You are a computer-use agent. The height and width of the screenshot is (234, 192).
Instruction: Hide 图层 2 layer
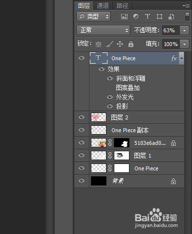pos(82,117)
